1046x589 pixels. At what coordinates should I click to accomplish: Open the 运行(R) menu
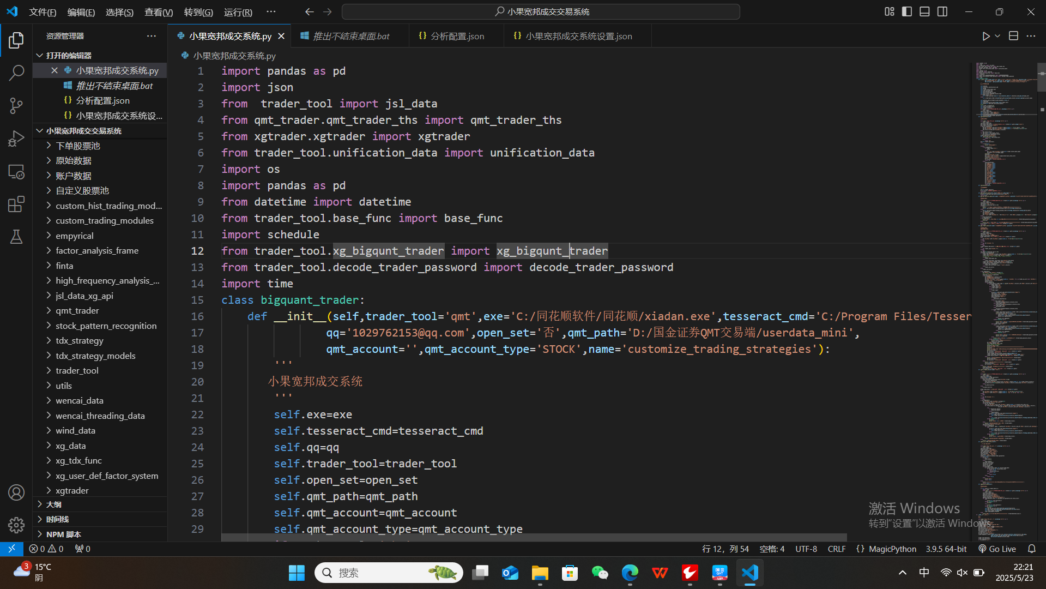click(x=238, y=12)
